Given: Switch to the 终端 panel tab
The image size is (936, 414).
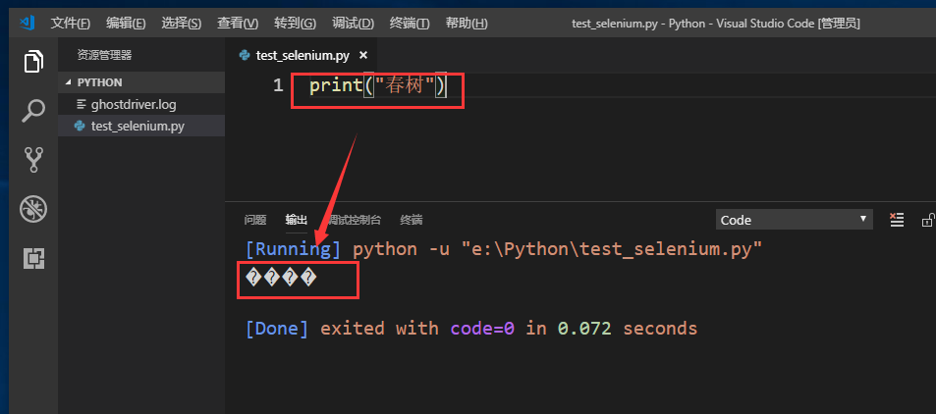Looking at the screenshot, I should (x=412, y=220).
